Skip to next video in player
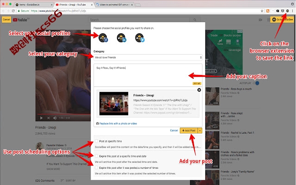 coord(49,118)
